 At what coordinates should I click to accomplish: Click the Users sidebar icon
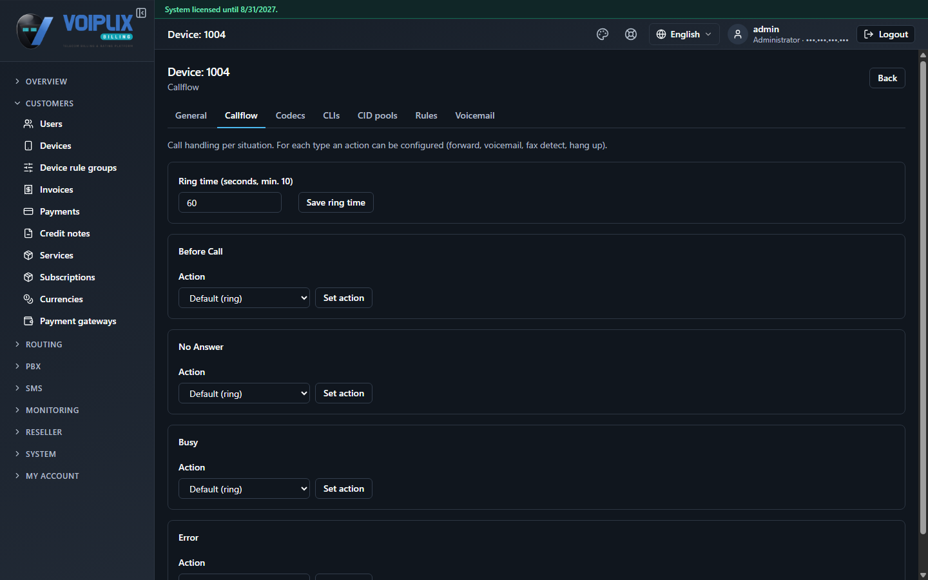28,124
